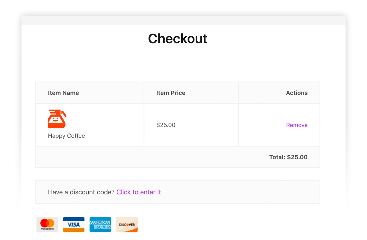The width and height of the screenshot is (367, 240).
Task: Select the Item Price column header
Action: pos(171,93)
